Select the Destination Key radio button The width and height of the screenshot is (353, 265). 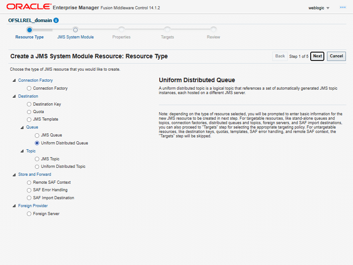tap(29, 104)
